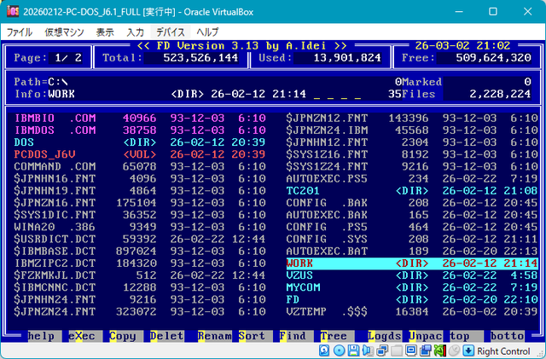Click the Copy function key label
The width and height of the screenshot is (546, 359).
point(122,336)
